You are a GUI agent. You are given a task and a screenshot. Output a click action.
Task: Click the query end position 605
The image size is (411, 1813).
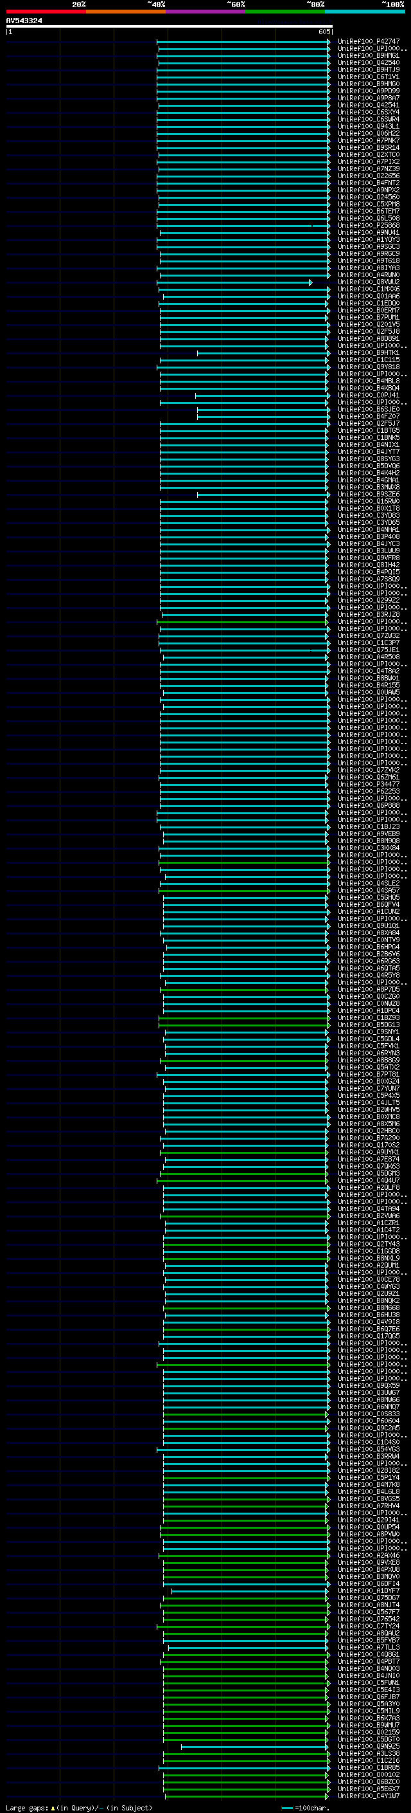coord(324,32)
